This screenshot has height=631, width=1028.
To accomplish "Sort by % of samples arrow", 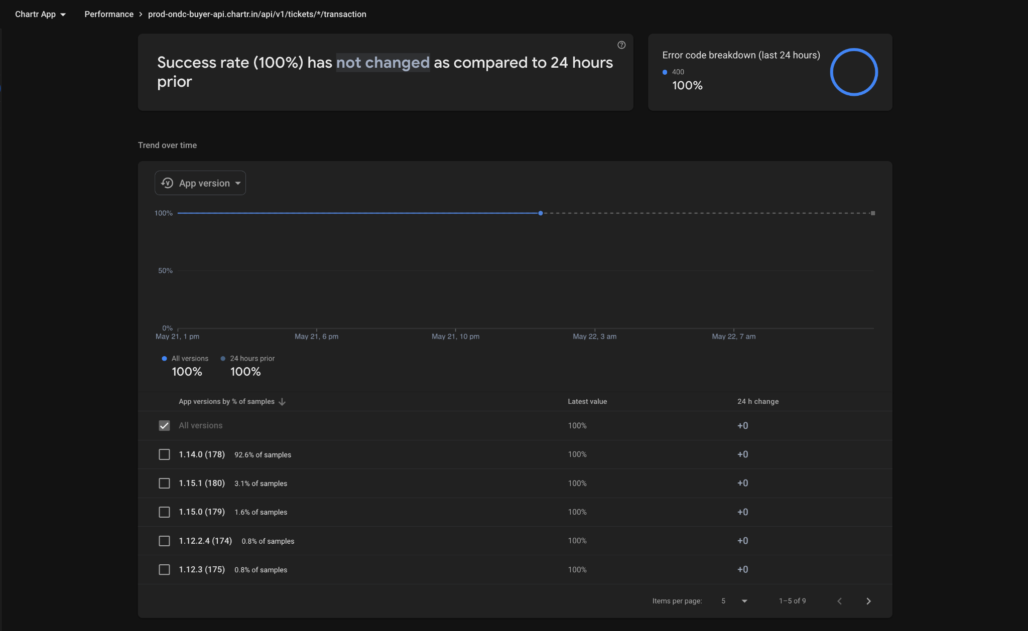I will [x=282, y=402].
